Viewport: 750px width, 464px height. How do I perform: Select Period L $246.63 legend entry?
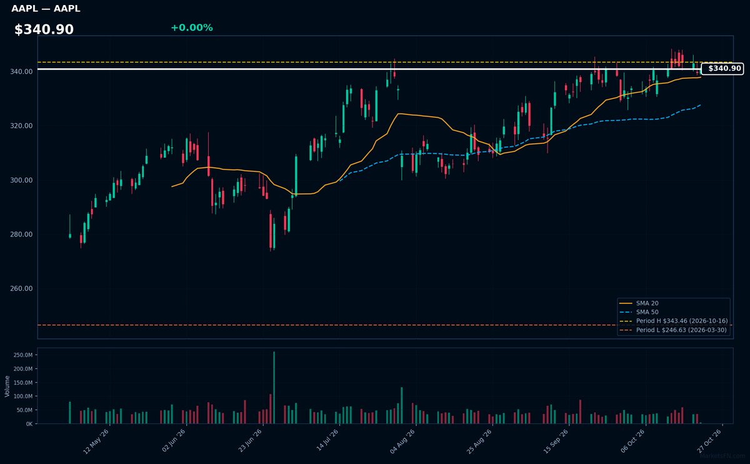(x=673, y=330)
